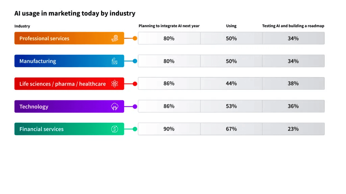Click the 44% Life sciences using cell

coord(231,83)
